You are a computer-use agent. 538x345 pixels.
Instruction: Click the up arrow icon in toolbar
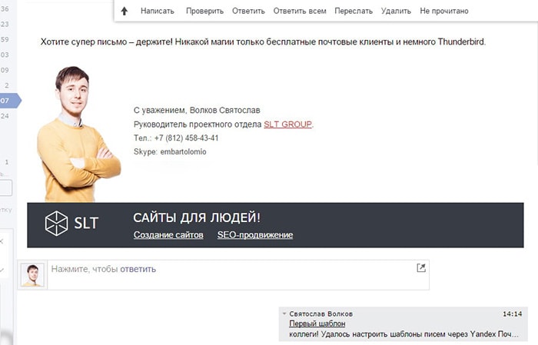[125, 11]
